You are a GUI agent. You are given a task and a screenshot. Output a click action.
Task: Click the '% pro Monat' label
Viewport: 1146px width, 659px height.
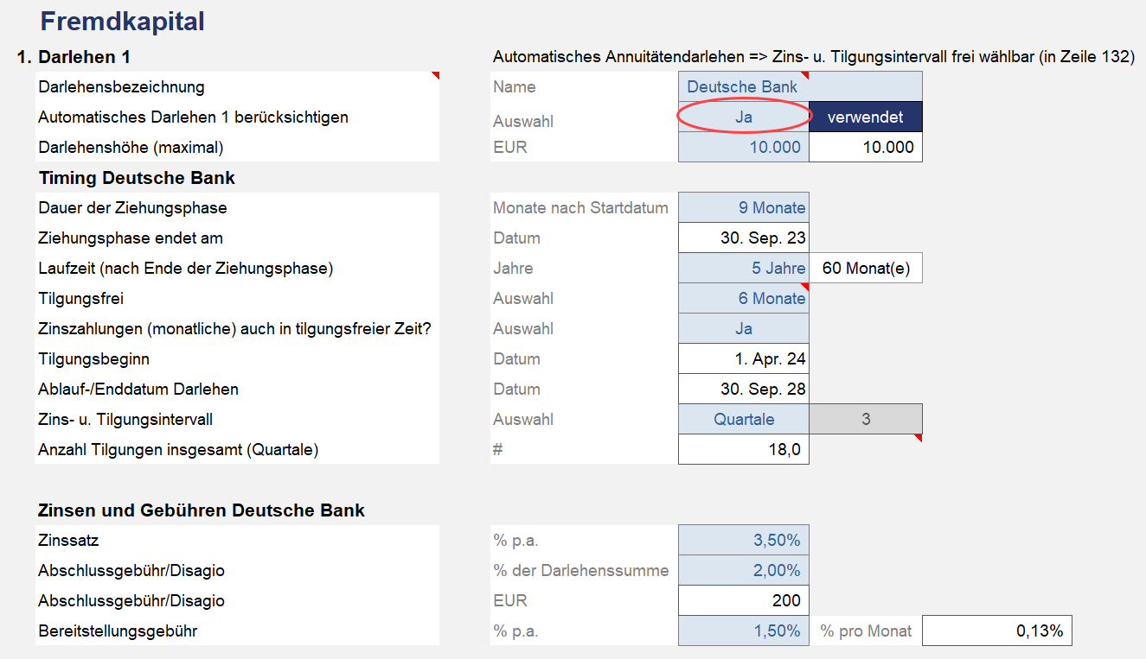point(866,631)
